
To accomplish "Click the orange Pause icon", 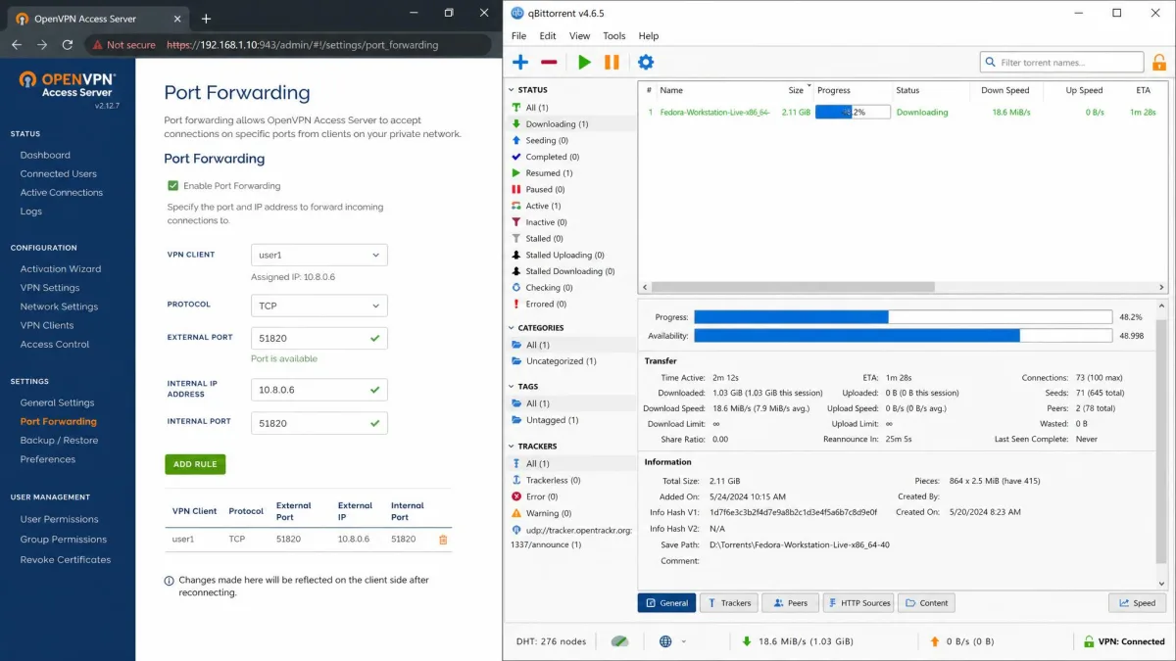I will coord(612,63).
